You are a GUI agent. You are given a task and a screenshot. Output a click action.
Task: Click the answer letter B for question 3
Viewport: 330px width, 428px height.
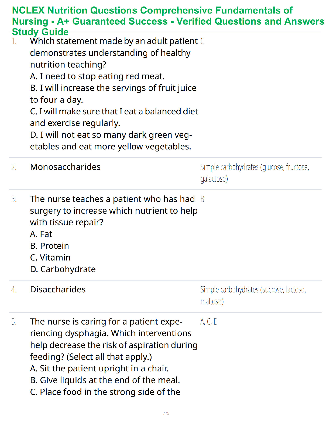tap(202, 199)
